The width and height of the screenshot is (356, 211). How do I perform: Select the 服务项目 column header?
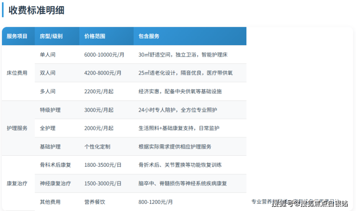tap(17, 37)
